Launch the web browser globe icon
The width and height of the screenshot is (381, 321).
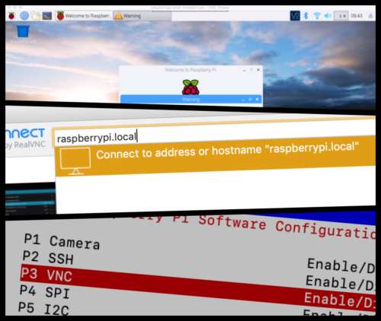click(24, 16)
